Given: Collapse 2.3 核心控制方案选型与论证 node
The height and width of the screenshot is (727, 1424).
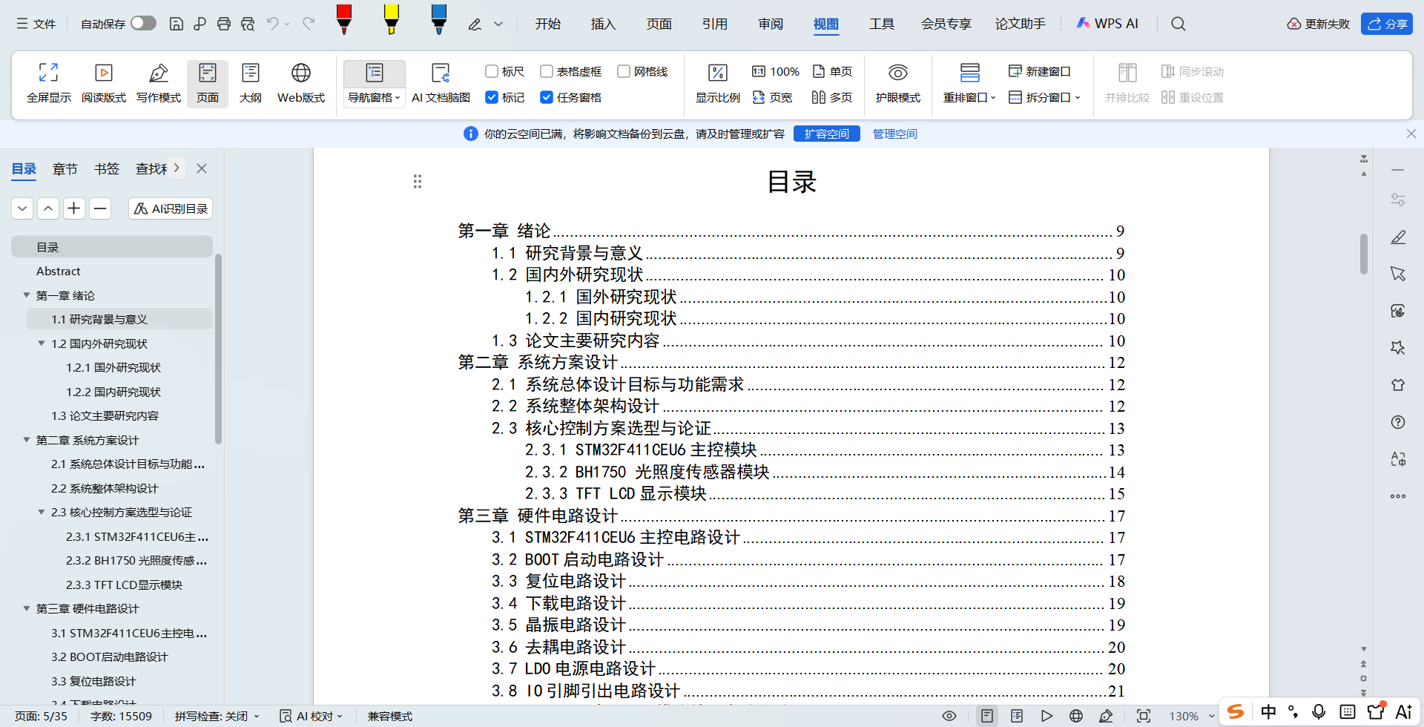Looking at the screenshot, I should click(x=42, y=512).
